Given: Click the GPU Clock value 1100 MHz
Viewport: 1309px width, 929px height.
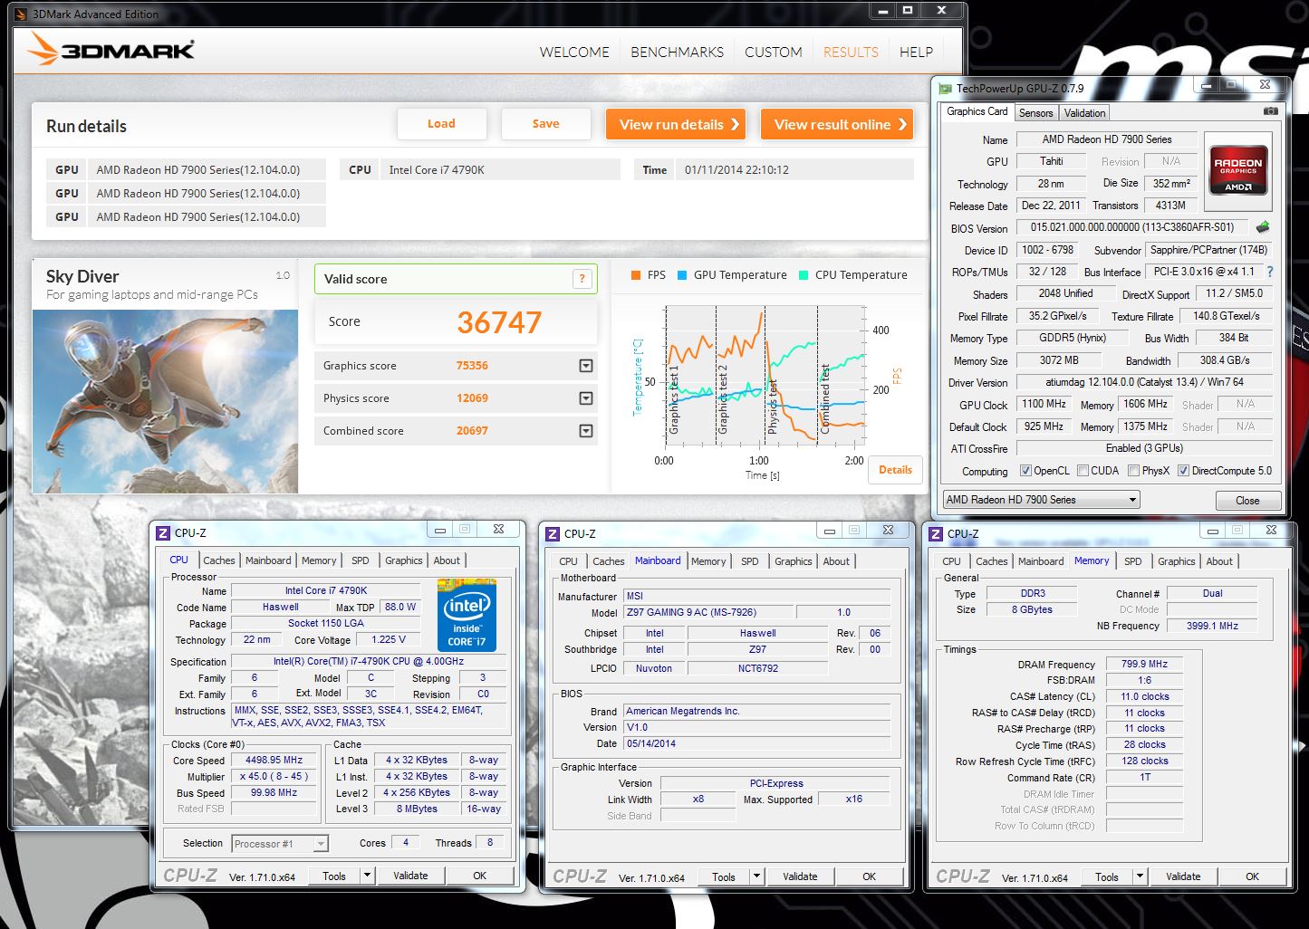Looking at the screenshot, I should tap(1044, 405).
